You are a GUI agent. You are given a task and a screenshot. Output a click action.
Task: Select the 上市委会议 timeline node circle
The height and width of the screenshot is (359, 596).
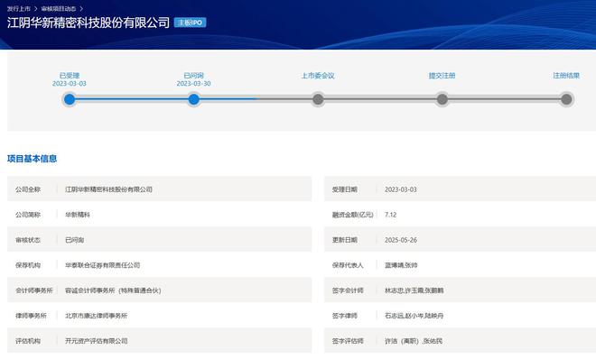coord(318,99)
